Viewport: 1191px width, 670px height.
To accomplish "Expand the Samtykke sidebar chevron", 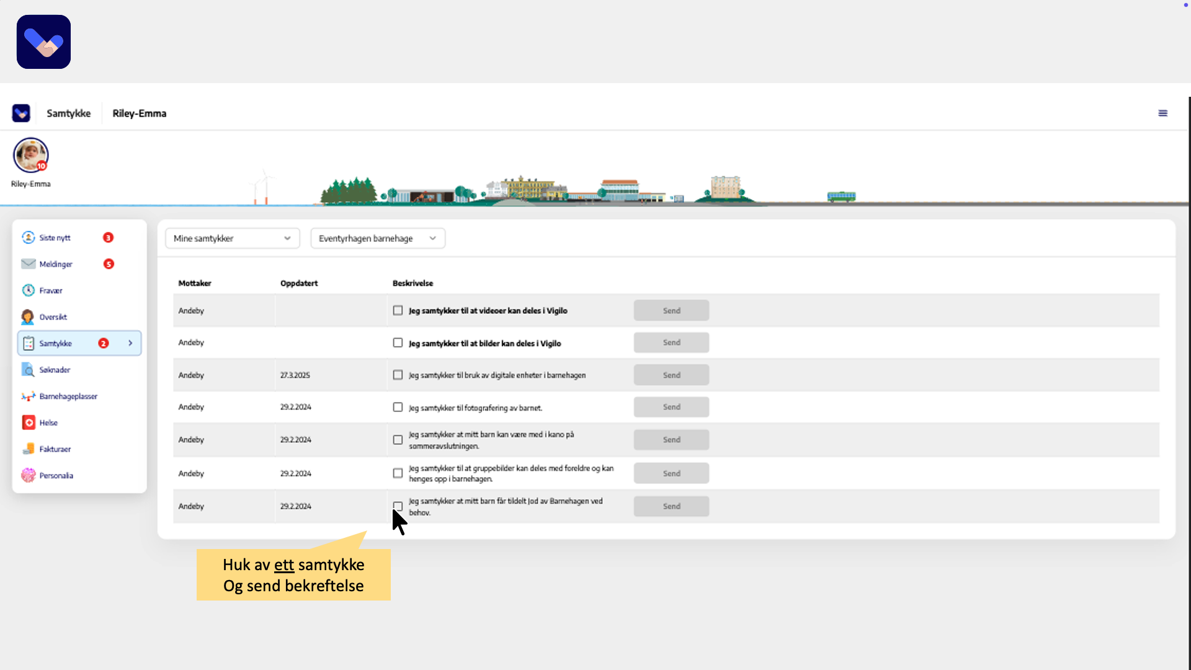I will pyautogui.click(x=130, y=343).
